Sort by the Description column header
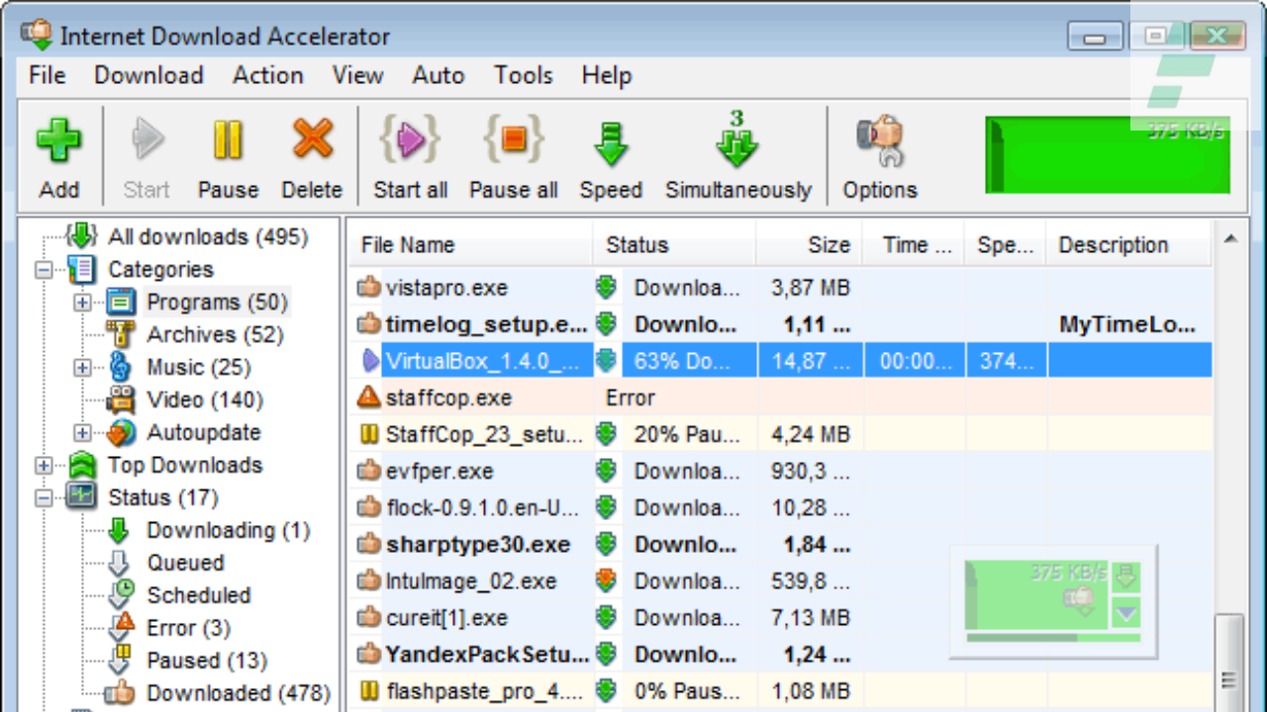This screenshot has height=712, width=1267. 1128,245
